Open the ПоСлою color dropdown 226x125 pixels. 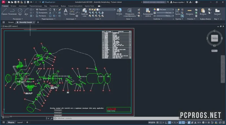[165, 10]
